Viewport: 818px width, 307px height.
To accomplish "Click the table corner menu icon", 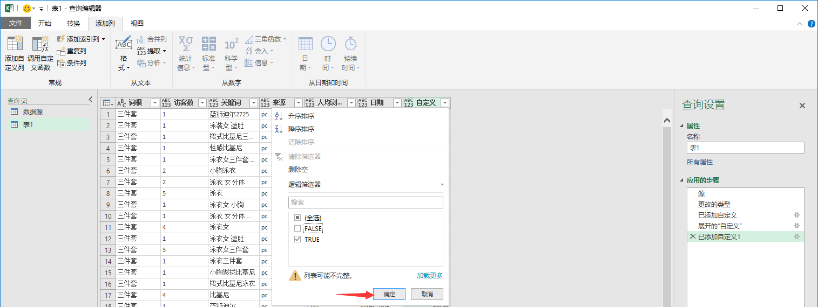I will pos(107,103).
